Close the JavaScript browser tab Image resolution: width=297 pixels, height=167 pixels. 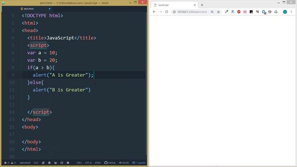[x=195, y=5]
